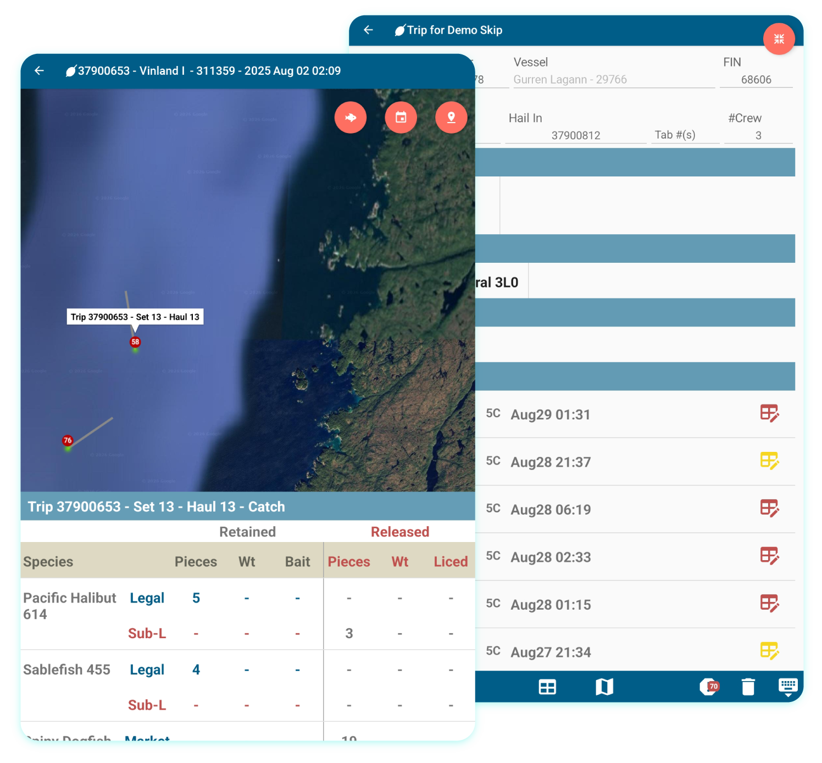Click the fish catch floating button

click(350, 118)
